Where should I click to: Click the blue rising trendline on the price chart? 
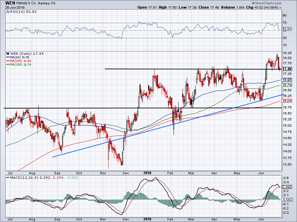168,126
